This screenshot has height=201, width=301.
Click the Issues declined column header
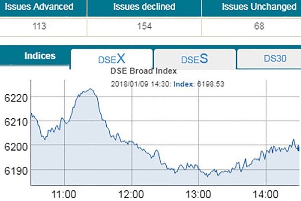pyautogui.click(x=144, y=6)
